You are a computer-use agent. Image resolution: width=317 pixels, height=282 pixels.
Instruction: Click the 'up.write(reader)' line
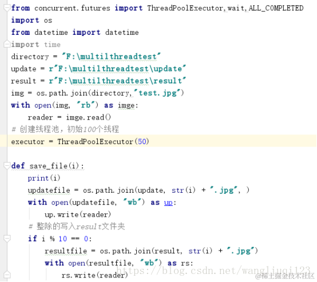point(78,215)
